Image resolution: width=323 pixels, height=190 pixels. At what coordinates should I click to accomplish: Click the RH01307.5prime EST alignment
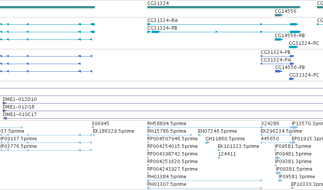(x=205, y=188)
